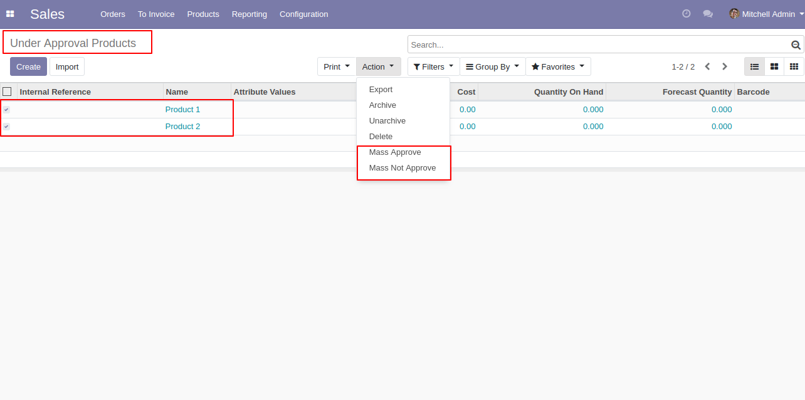Viewport: 805px width, 400px height.
Task: Open the conversations chat icon
Action: 708,14
